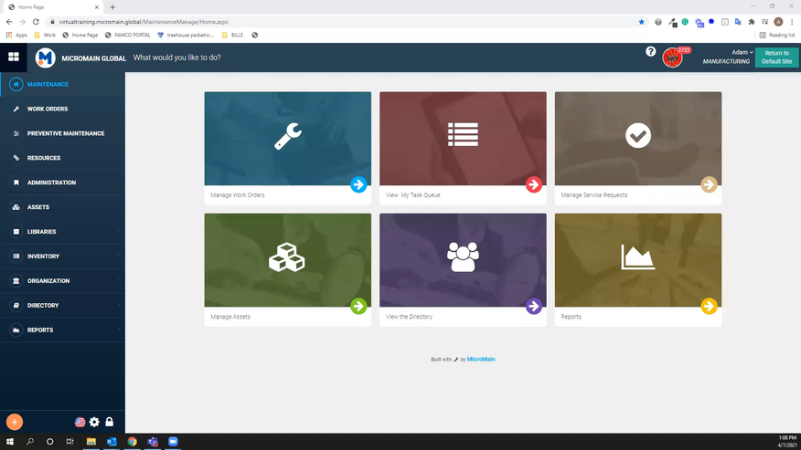801x450 pixels.
Task: Open settings via the sidebar gear icon
Action: coord(94,422)
